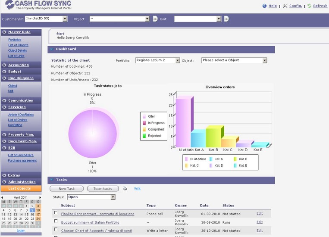Open the Master Data menu
The image size is (329, 237).
pyautogui.click(x=19, y=32)
